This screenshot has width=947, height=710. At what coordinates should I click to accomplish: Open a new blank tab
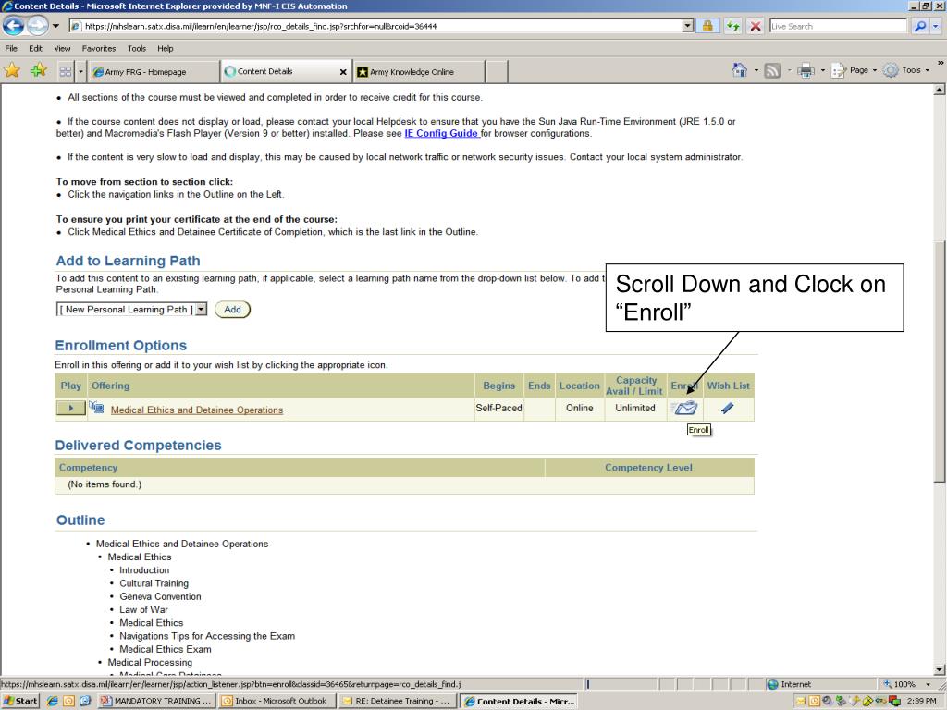(x=496, y=71)
